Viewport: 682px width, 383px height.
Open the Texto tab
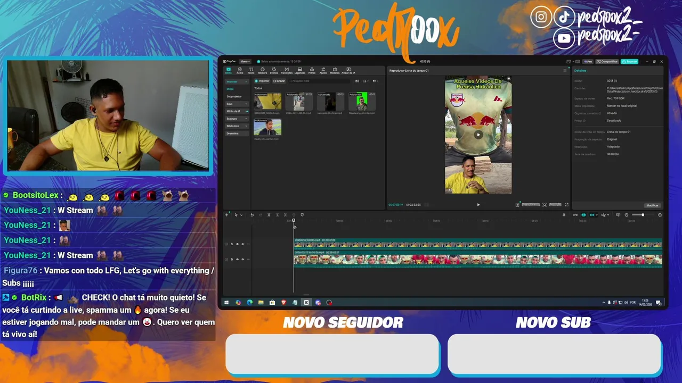click(x=251, y=70)
